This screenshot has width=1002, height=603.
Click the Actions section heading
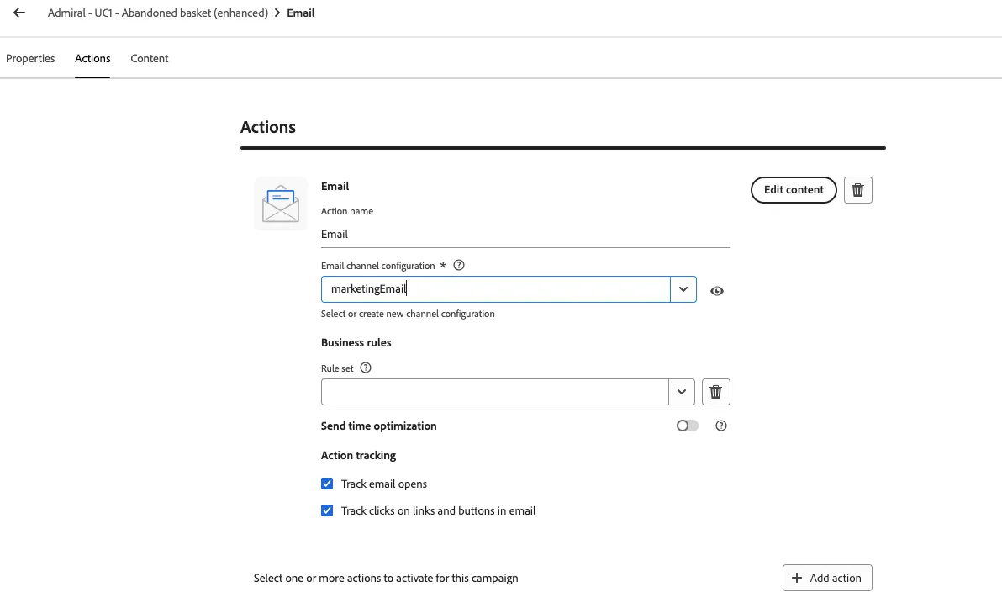click(x=268, y=127)
